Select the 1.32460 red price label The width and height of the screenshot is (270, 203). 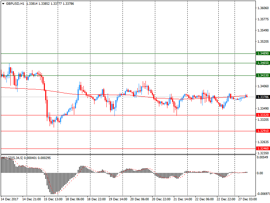click(x=263, y=149)
